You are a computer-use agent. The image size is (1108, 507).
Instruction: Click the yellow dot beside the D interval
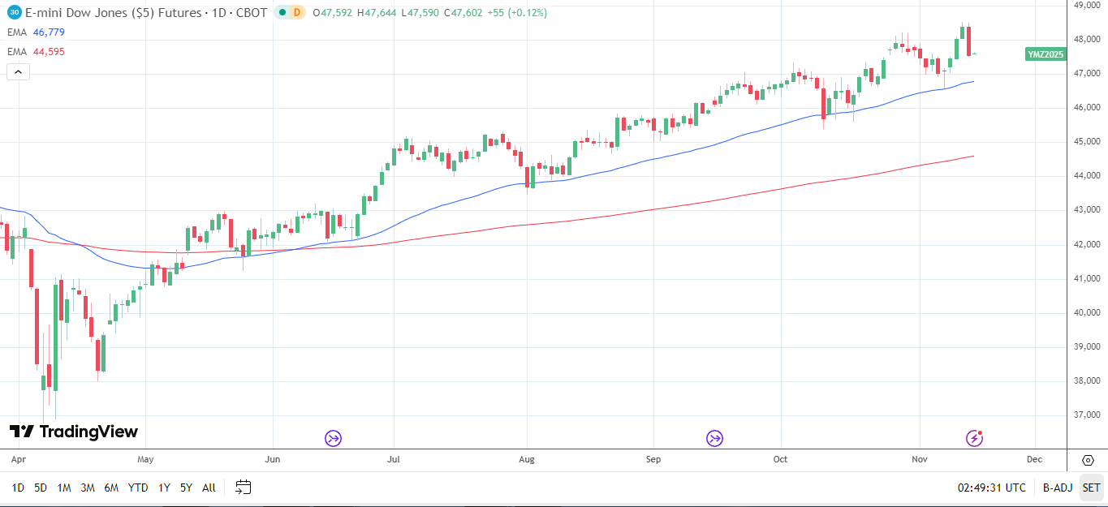281,13
